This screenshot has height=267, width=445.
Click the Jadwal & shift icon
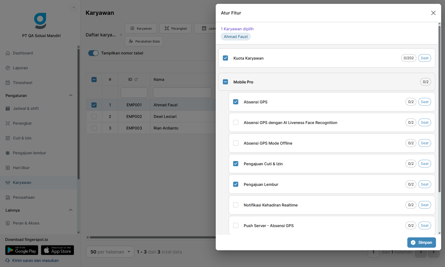(x=8, y=109)
